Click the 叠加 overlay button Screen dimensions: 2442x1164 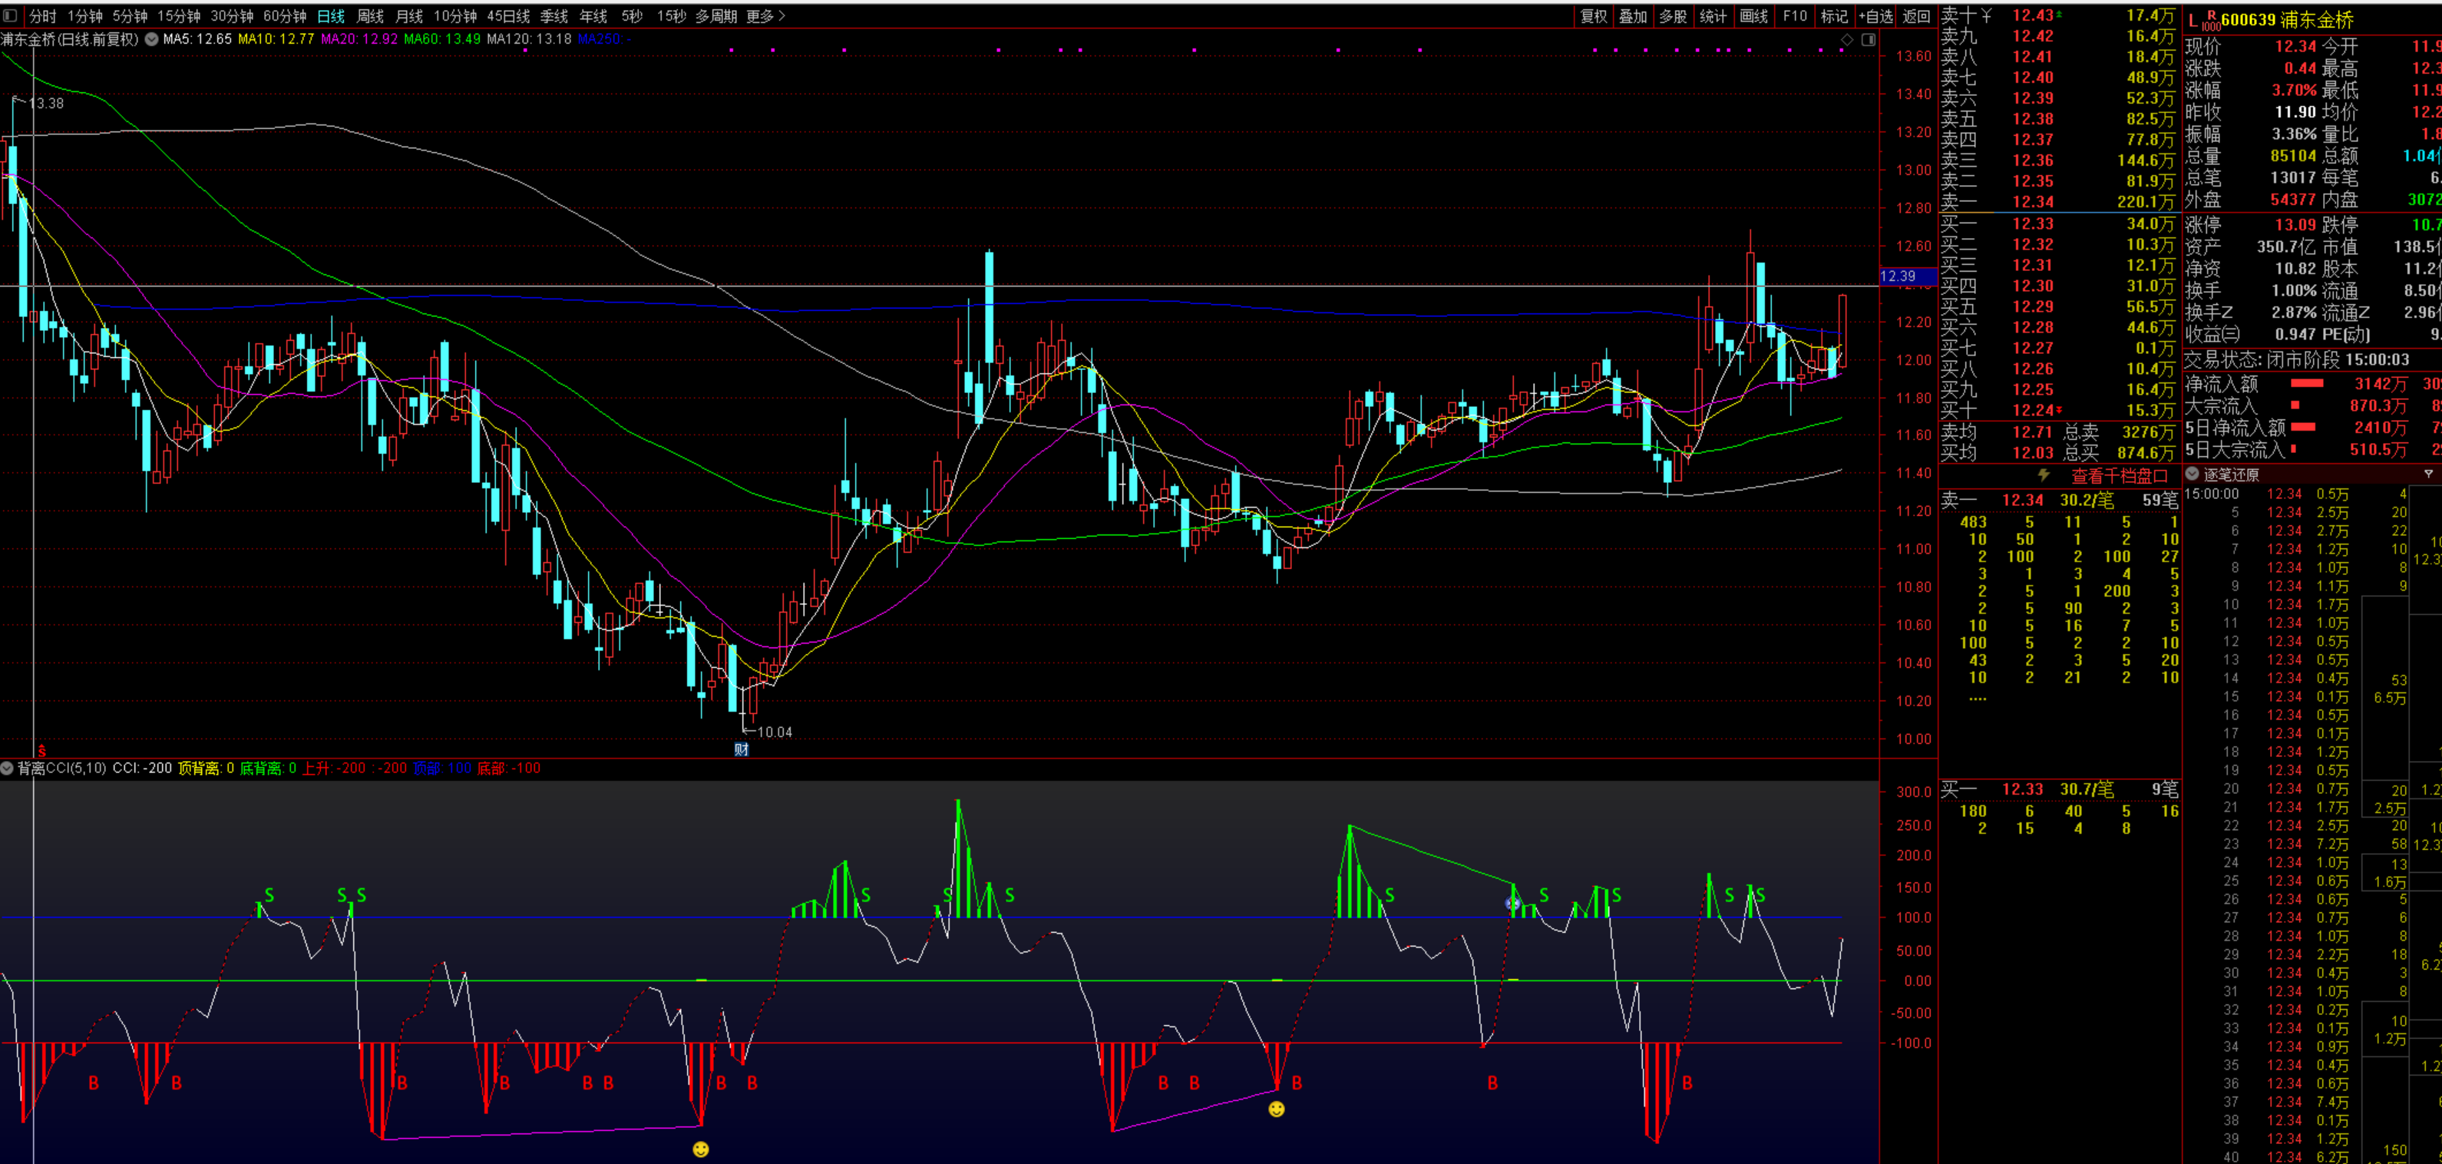pyautogui.click(x=1632, y=16)
